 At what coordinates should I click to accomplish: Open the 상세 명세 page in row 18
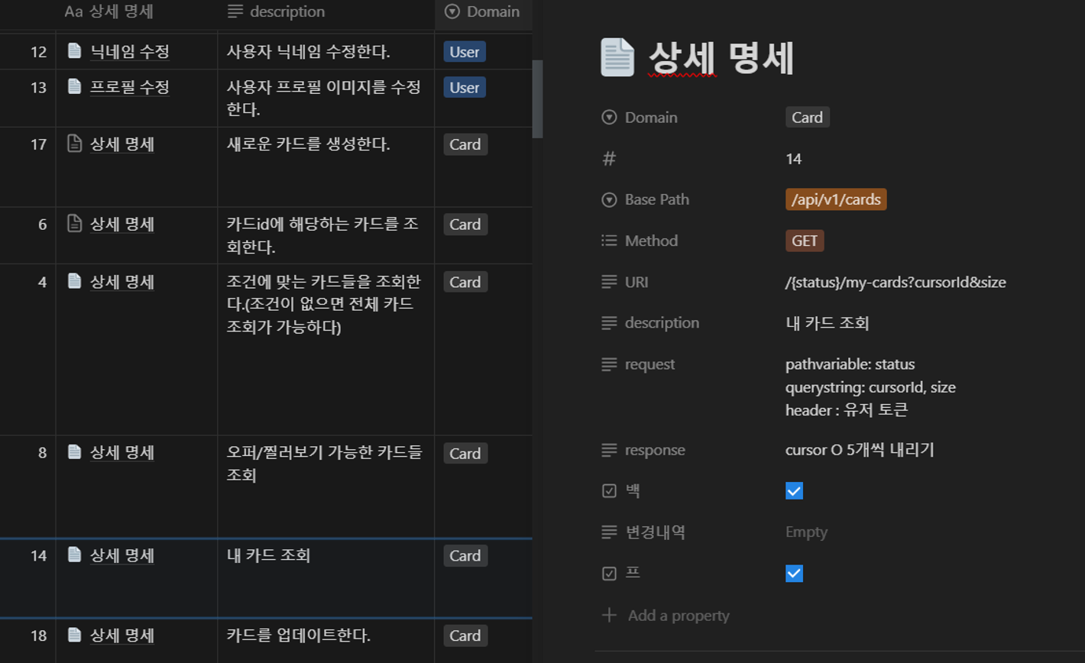click(x=122, y=636)
